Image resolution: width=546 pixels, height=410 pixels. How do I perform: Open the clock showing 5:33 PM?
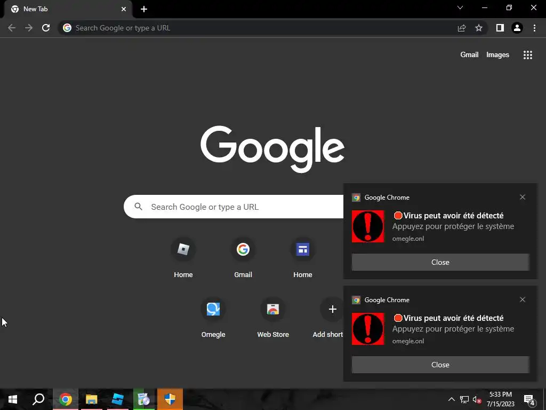pyautogui.click(x=500, y=399)
